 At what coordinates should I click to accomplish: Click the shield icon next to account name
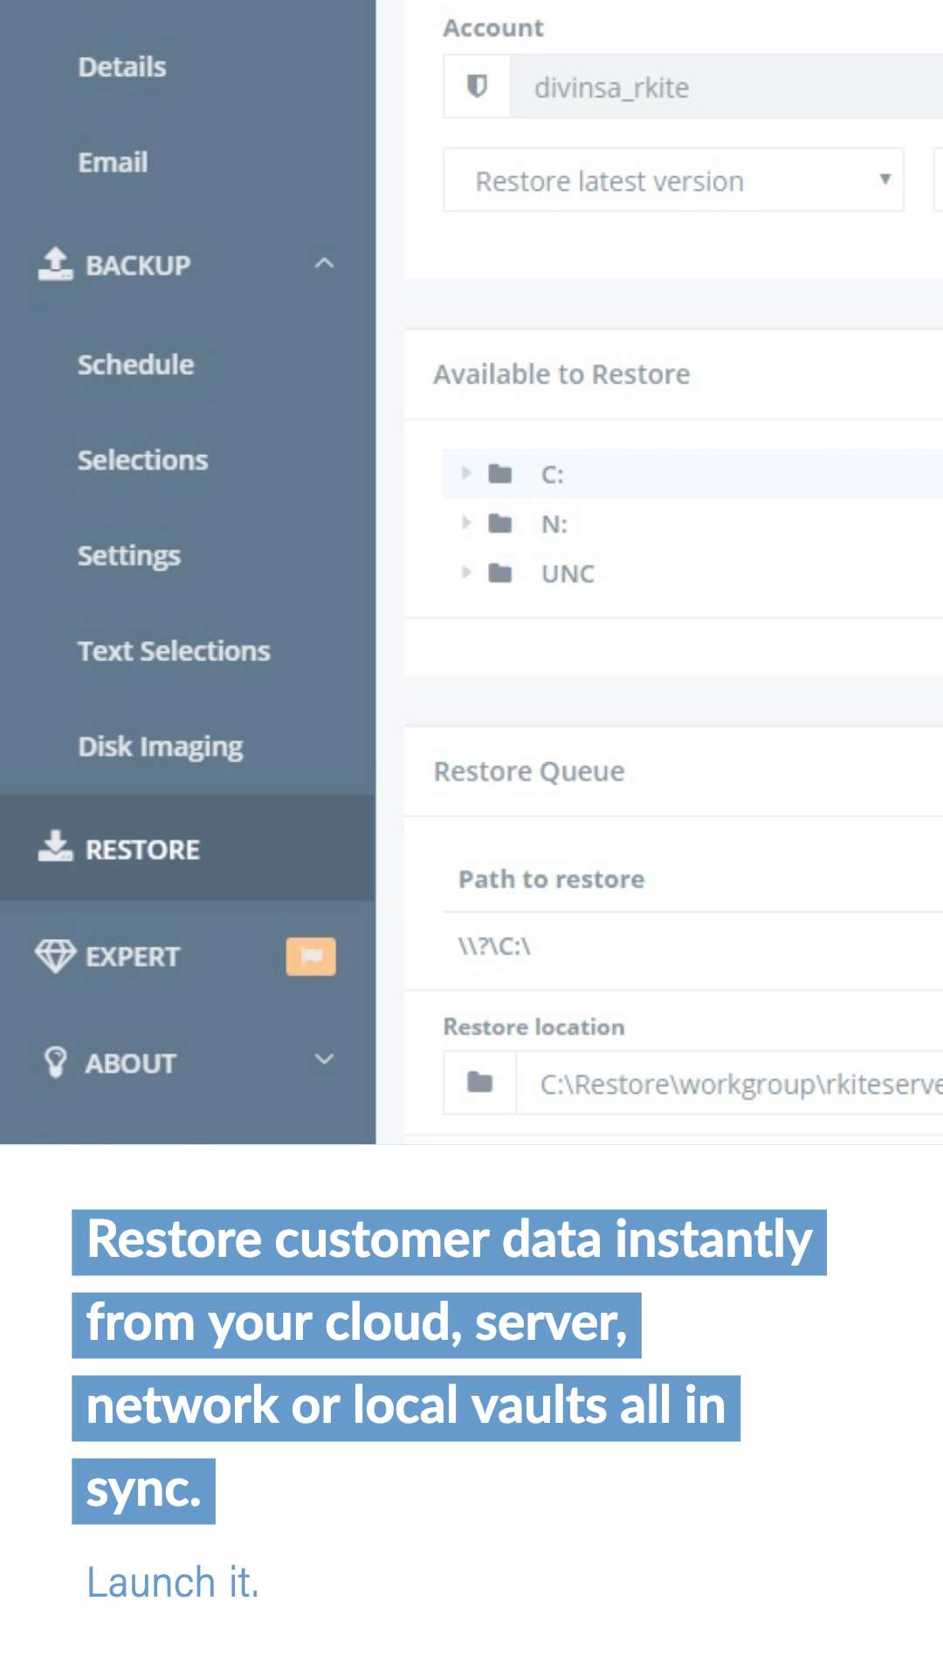tap(476, 86)
